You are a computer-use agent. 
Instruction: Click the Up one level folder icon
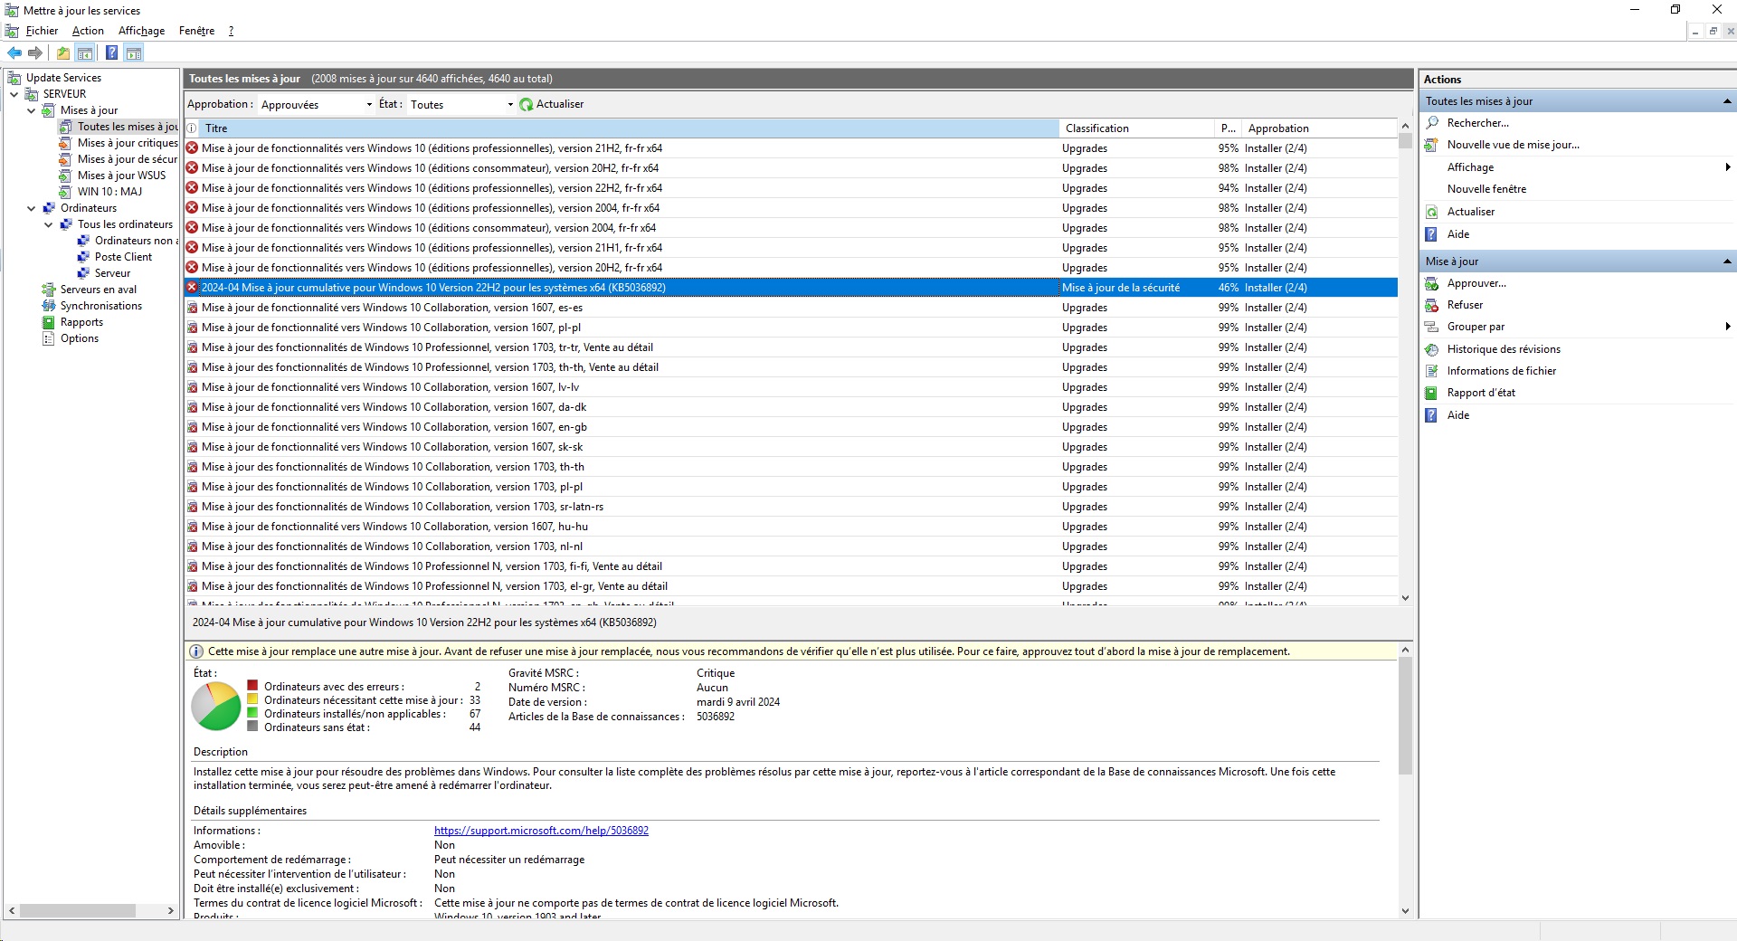(x=63, y=52)
